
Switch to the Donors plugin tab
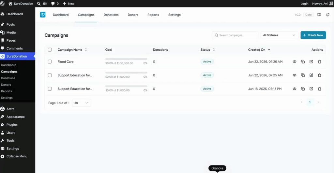(133, 15)
